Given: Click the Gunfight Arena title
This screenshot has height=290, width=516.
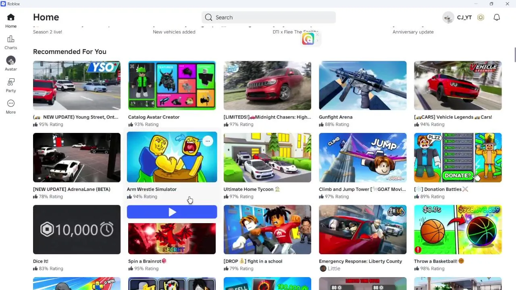Looking at the screenshot, I should point(335,117).
